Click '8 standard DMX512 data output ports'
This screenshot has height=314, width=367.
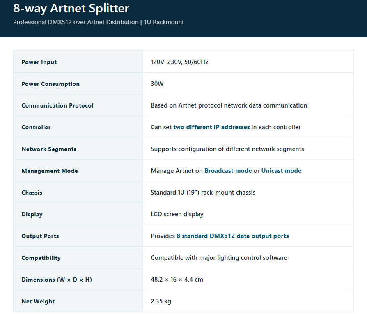pyautogui.click(x=233, y=236)
